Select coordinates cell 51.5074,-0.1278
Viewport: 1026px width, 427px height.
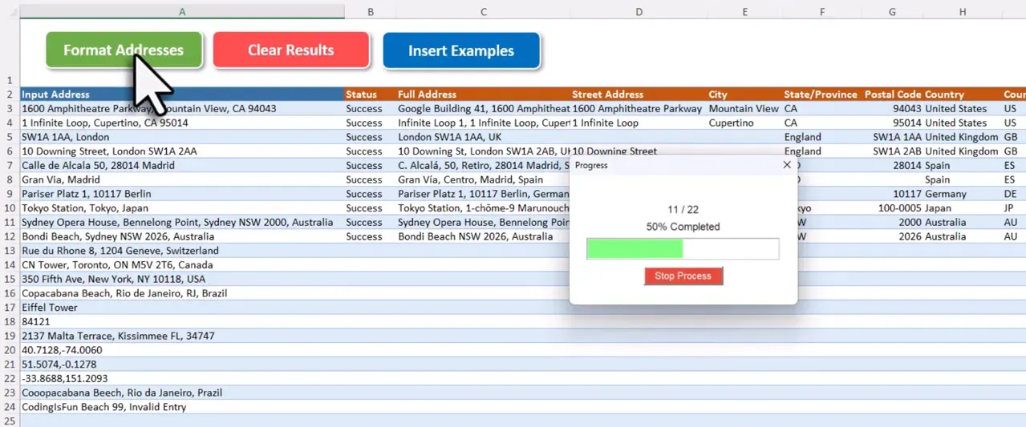click(182, 365)
